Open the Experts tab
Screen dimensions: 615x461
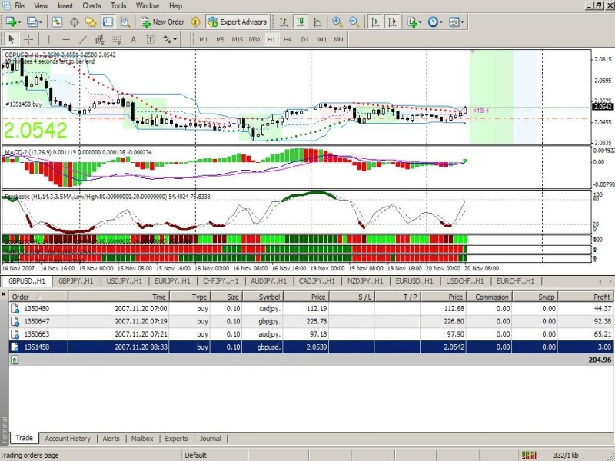pos(176,439)
